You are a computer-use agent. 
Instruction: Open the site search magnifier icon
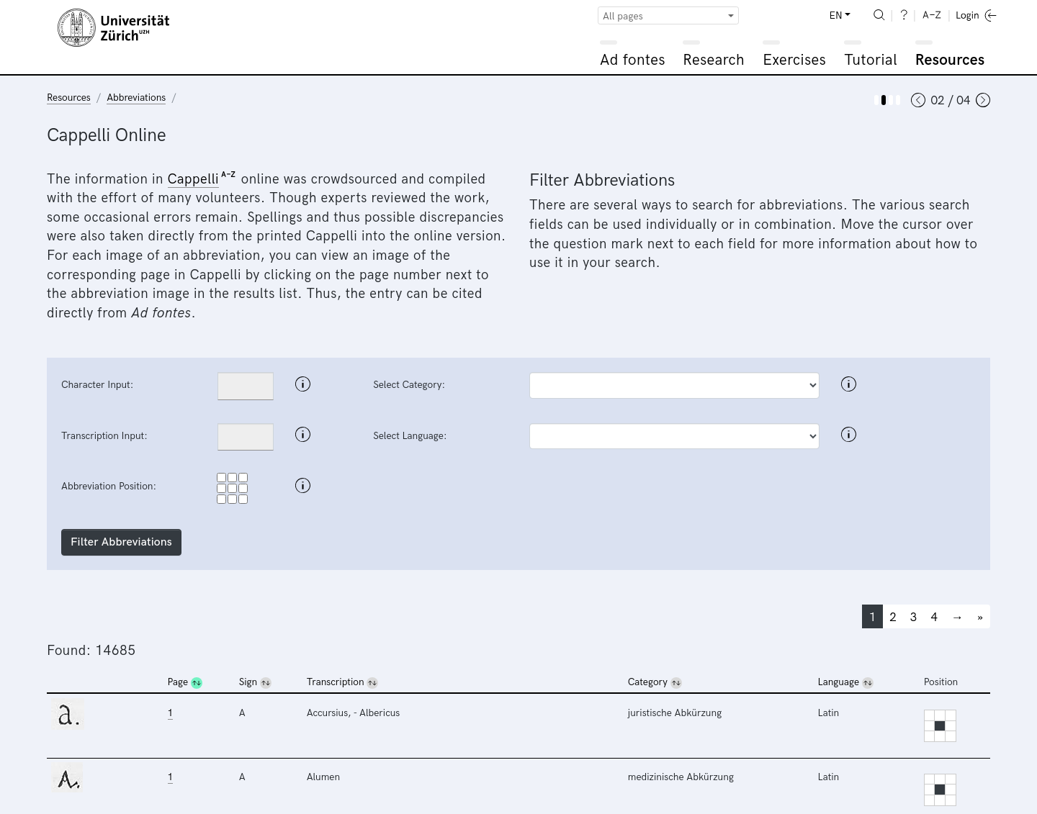[x=879, y=15]
